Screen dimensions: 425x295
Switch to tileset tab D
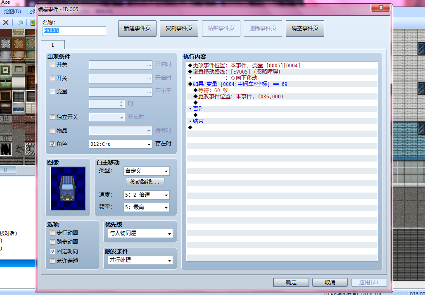[x=5, y=170]
